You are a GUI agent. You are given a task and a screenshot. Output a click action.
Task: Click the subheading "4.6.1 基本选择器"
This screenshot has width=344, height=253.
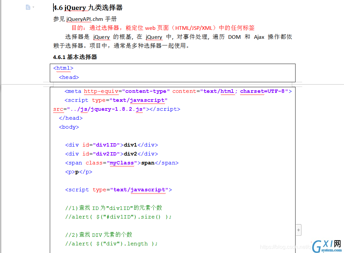click(75, 57)
